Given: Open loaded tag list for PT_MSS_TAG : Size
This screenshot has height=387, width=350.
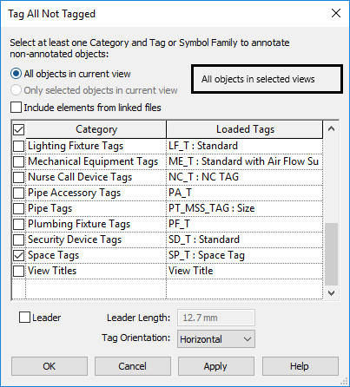Looking at the screenshot, I should click(245, 208).
